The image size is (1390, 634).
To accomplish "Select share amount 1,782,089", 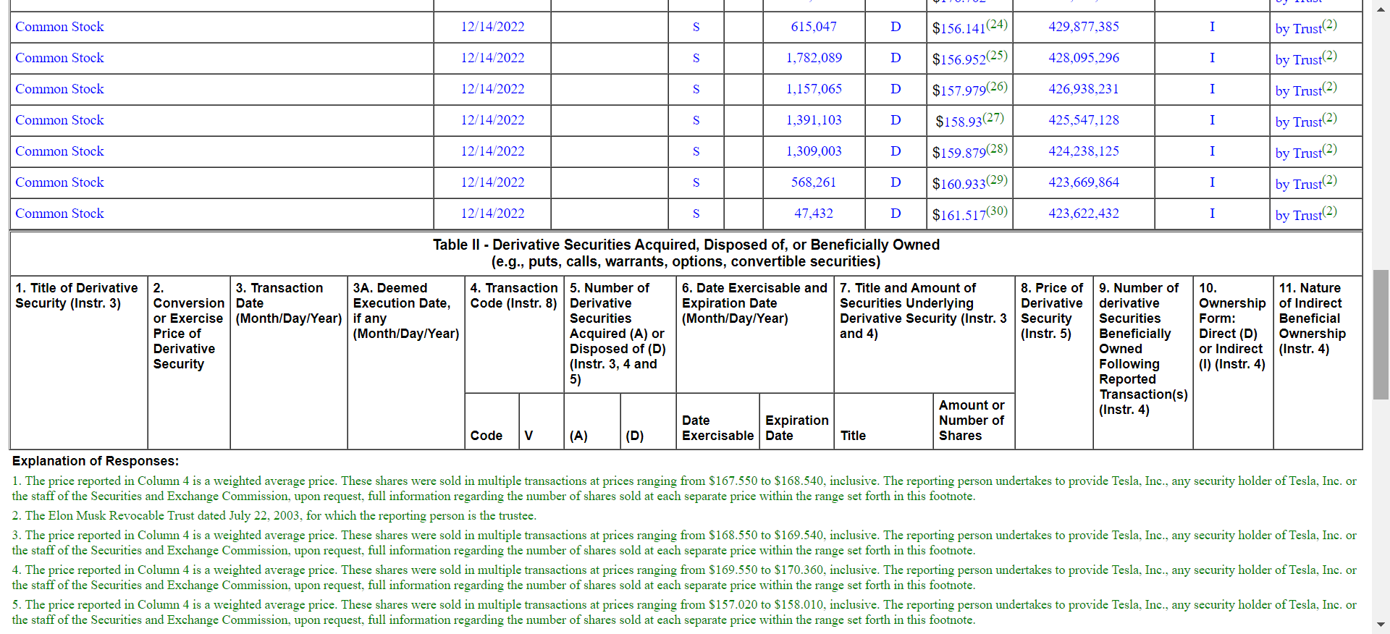I will point(814,58).
